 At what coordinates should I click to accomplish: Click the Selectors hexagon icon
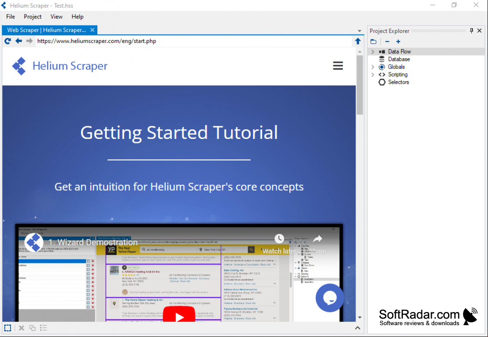pyautogui.click(x=381, y=82)
